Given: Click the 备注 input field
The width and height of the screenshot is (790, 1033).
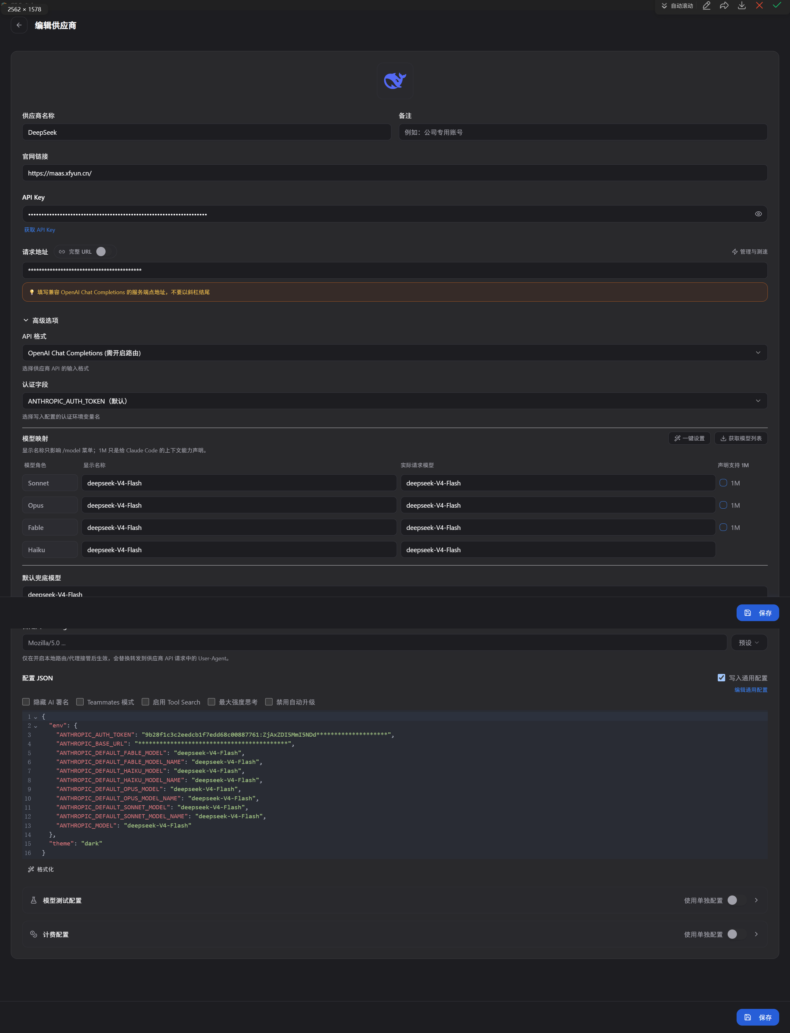Looking at the screenshot, I should tap(583, 132).
